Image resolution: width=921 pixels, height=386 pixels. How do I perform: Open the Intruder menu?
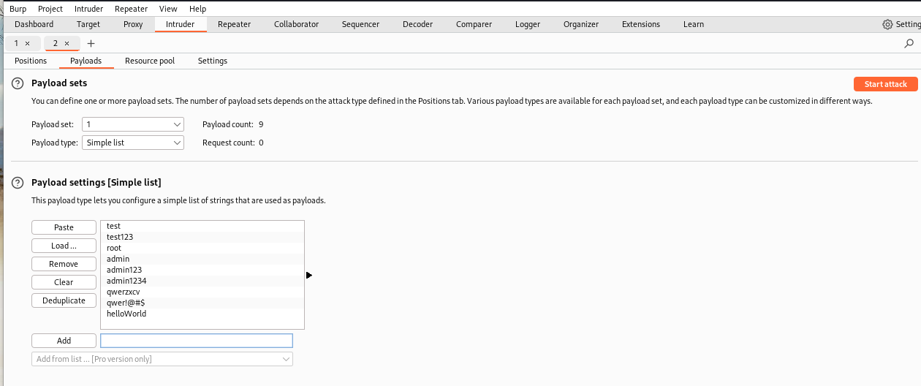point(88,9)
